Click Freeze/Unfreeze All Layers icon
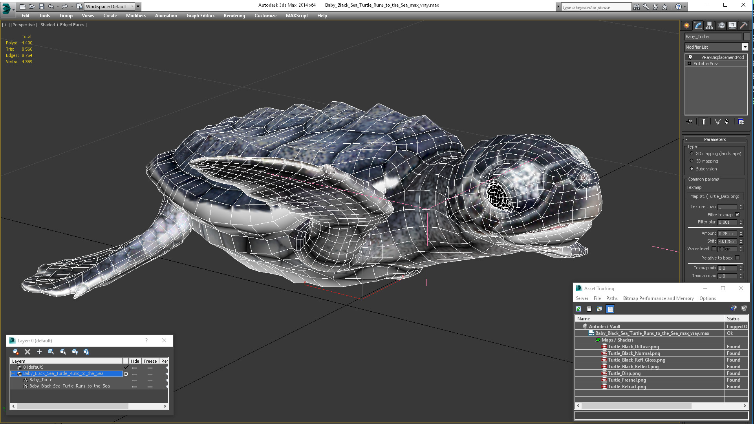This screenshot has width=754, height=424. pyautogui.click(x=86, y=352)
